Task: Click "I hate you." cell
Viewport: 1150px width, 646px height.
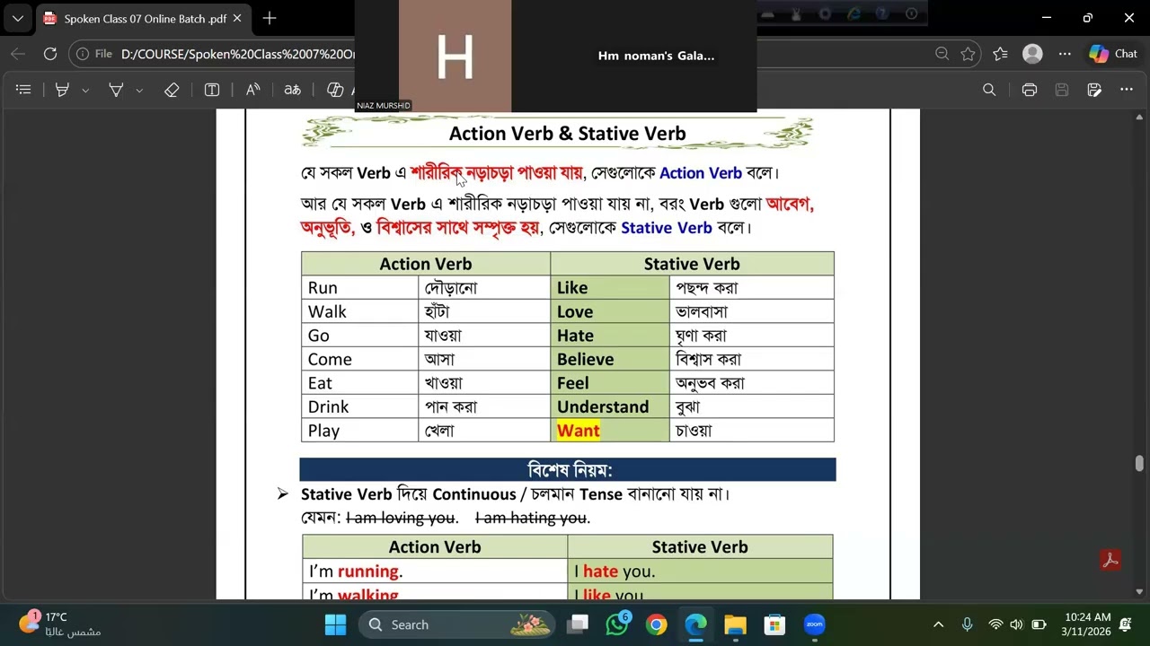Action: [700, 572]
